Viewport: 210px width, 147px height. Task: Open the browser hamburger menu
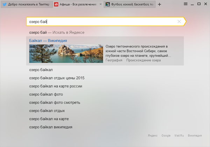(x=185, y=4)
